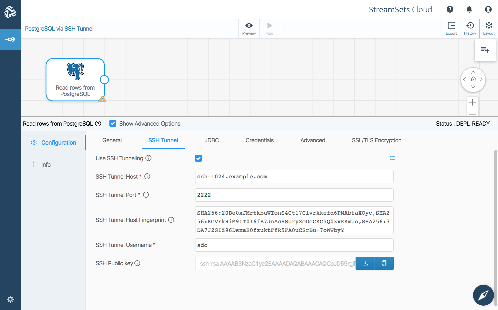Pan canvas down with the arrow
Viewport: 498px width, 310px height.
click(473, 87)
